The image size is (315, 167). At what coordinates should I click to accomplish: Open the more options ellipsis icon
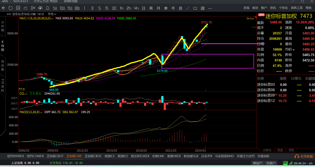[x=210, y=8]
